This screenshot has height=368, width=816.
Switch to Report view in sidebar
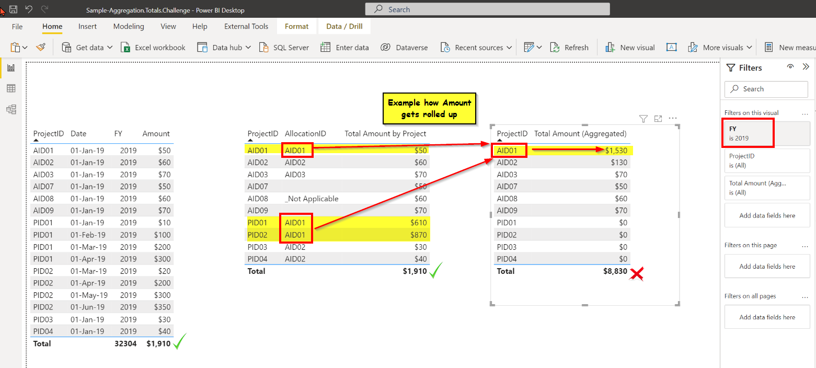[x=11, y=68]
